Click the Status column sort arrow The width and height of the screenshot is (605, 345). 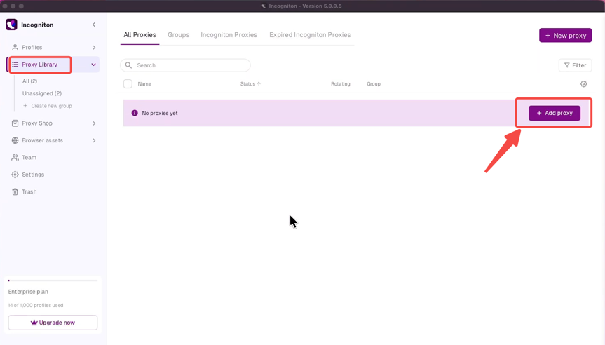[x=259, y=83]
